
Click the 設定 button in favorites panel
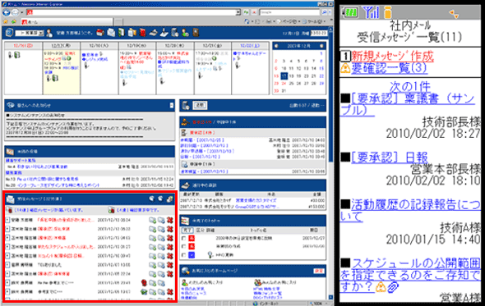pos(319,271)
